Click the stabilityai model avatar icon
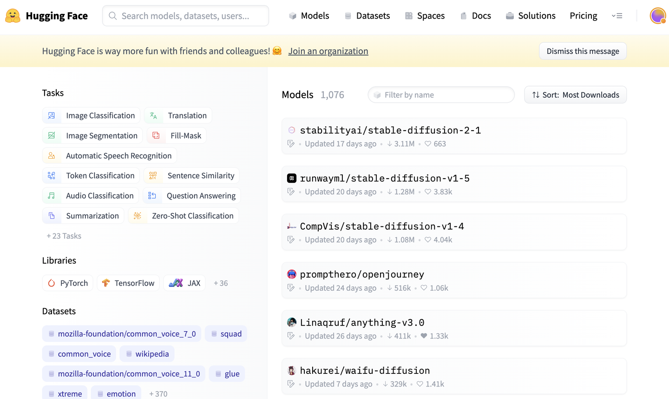 292,130
